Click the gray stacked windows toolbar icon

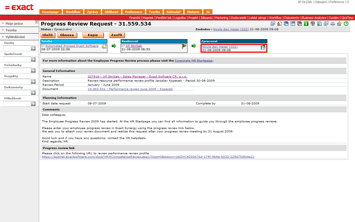[300, 24]
